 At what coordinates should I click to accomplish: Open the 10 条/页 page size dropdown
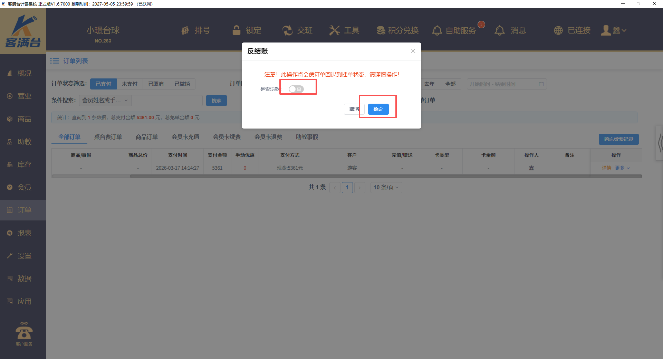click(x=386, y=187)
